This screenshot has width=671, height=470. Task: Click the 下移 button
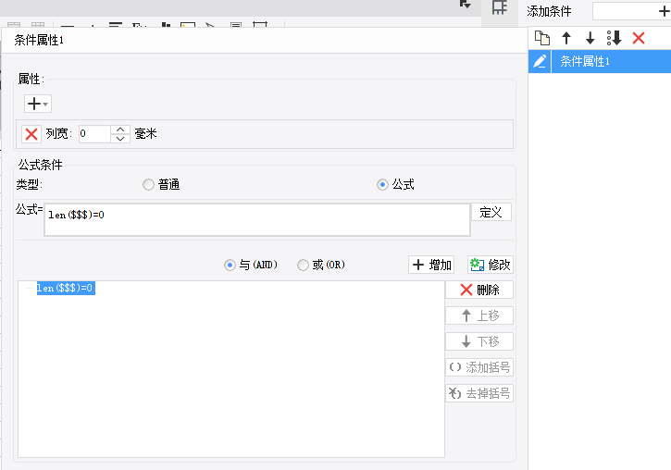[x=479, y=341]
